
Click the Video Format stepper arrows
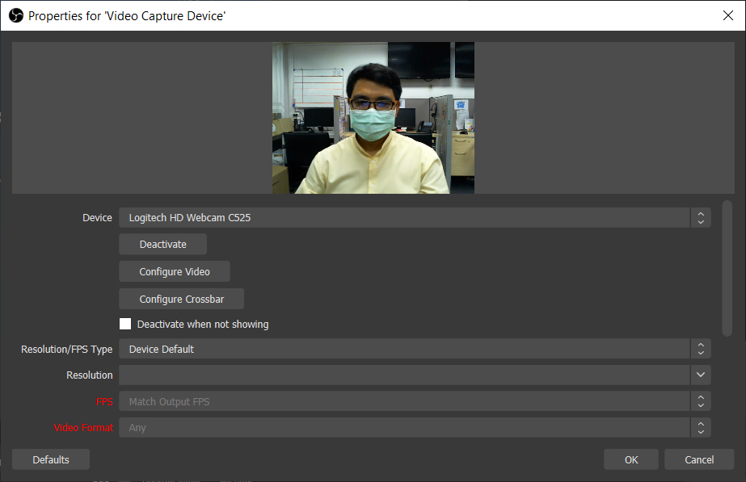(700, 427)
